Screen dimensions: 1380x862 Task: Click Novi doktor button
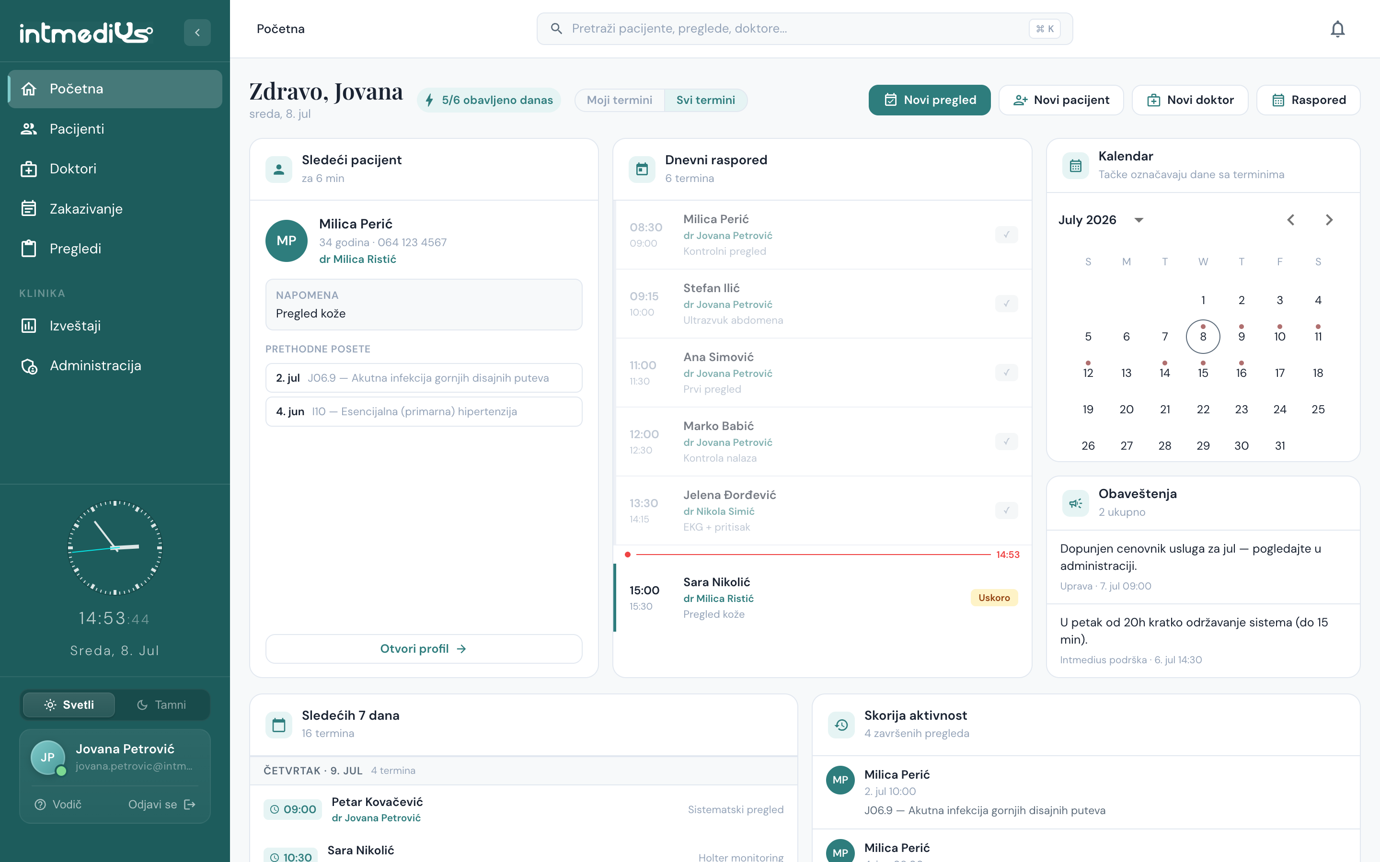tap(1190, 100)
